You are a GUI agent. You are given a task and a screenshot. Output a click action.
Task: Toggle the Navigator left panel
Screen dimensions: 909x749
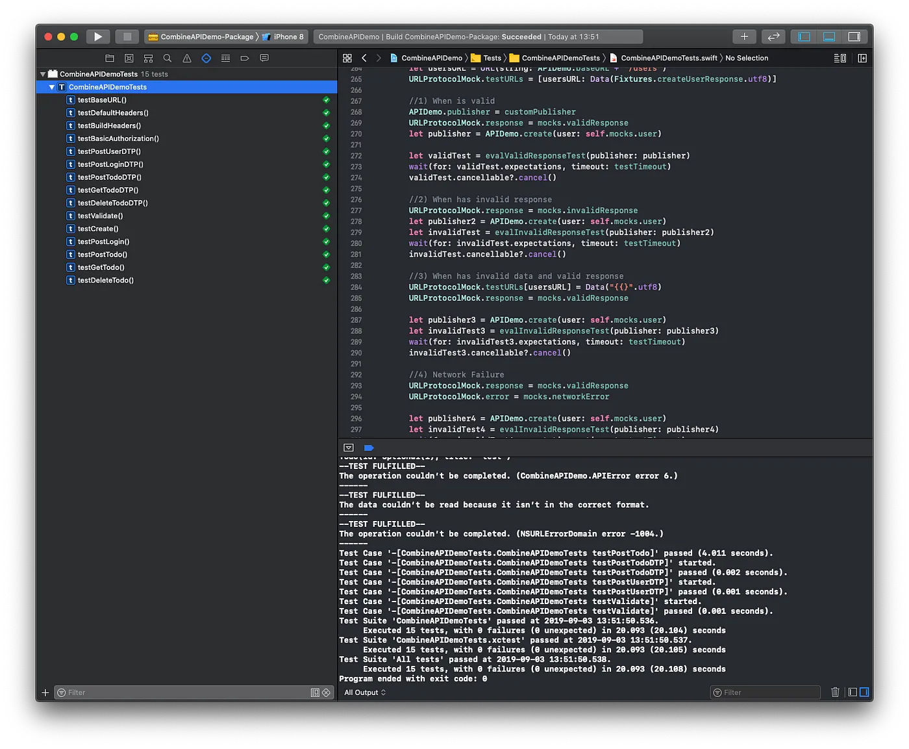click(x=804, y=37)
